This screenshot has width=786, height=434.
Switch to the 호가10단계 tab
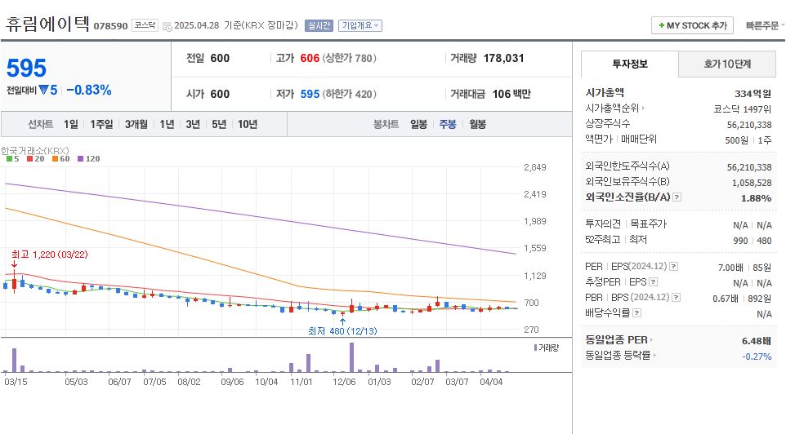[x=727, y=64]
